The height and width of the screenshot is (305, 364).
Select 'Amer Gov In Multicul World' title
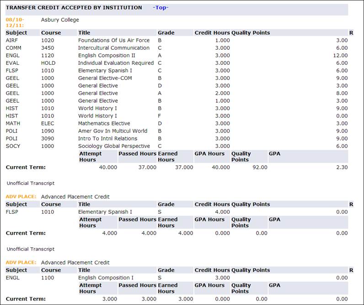pyautogui.click(x=112, y=131)
